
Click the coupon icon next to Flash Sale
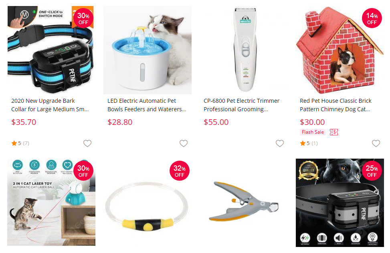tap(334, 132)
